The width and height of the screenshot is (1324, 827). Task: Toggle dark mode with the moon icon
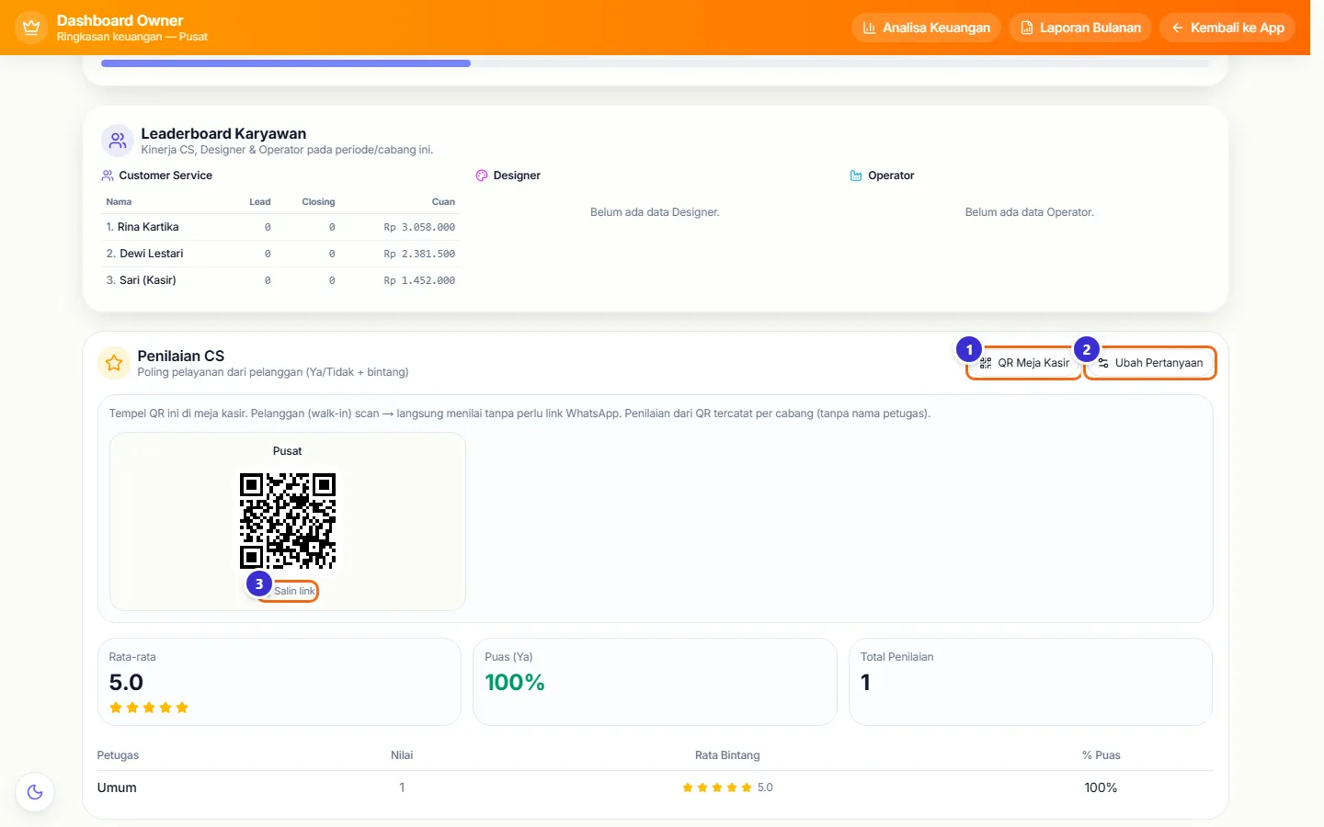coord(35,792)
